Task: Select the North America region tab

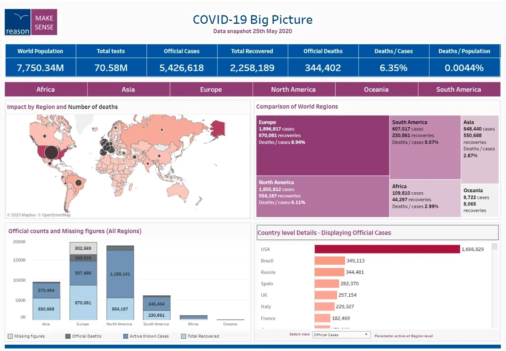Action: pyautogui.click(x=294, y=89)
